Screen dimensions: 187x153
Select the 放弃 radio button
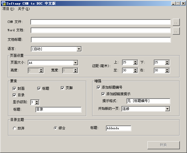tap(15, 128)
